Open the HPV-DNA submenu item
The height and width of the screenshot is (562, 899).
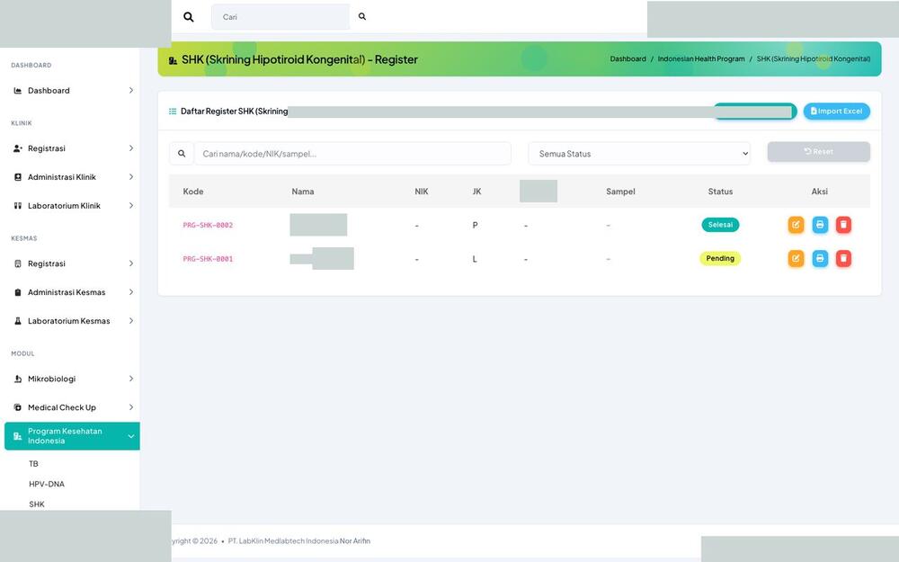(x=47, y=484)
